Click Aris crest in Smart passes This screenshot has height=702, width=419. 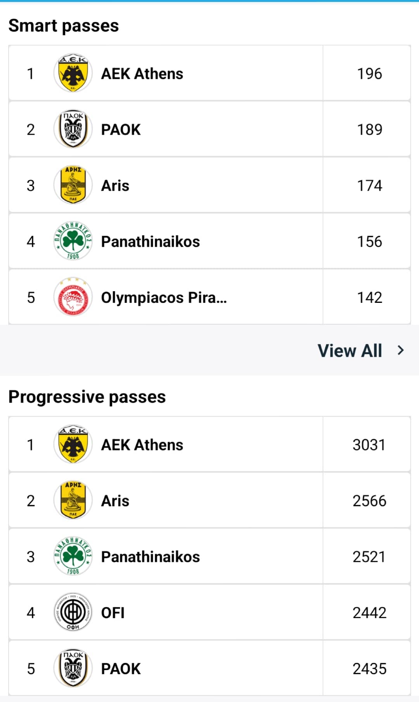[73, 185]
